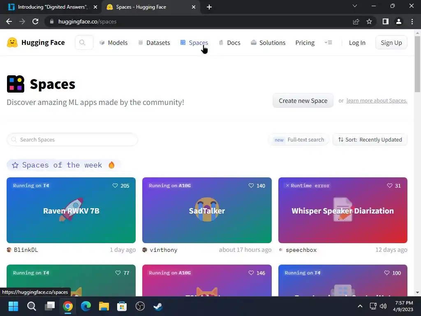Click the page vertical scrollbar thumb
This screenshot has height=316, width=421.
pos(418,64)
